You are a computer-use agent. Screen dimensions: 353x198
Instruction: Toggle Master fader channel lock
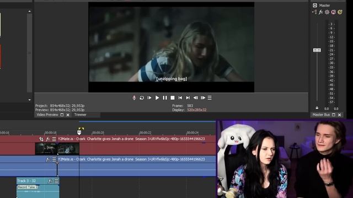click(x=317, y=108)
